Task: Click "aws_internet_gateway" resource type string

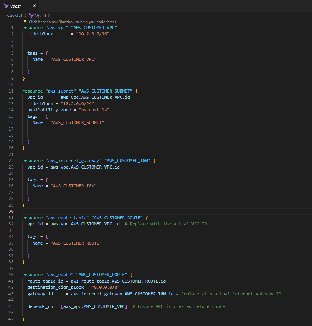Action: coord(74,161)
